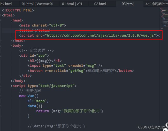Click the {{msg}} interpolation in h3
This screenshot has width=168, height=131.
click(44, 61)
